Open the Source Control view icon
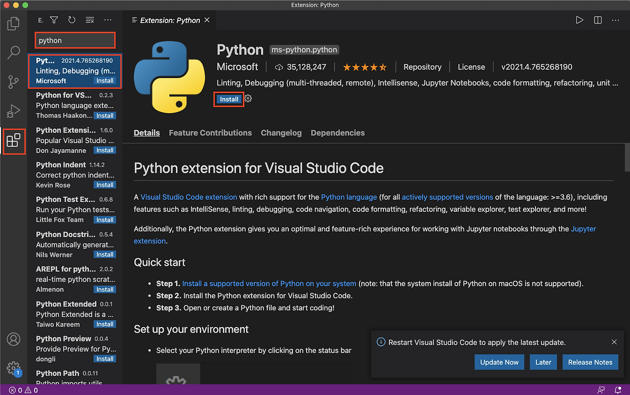 [14, 82]
